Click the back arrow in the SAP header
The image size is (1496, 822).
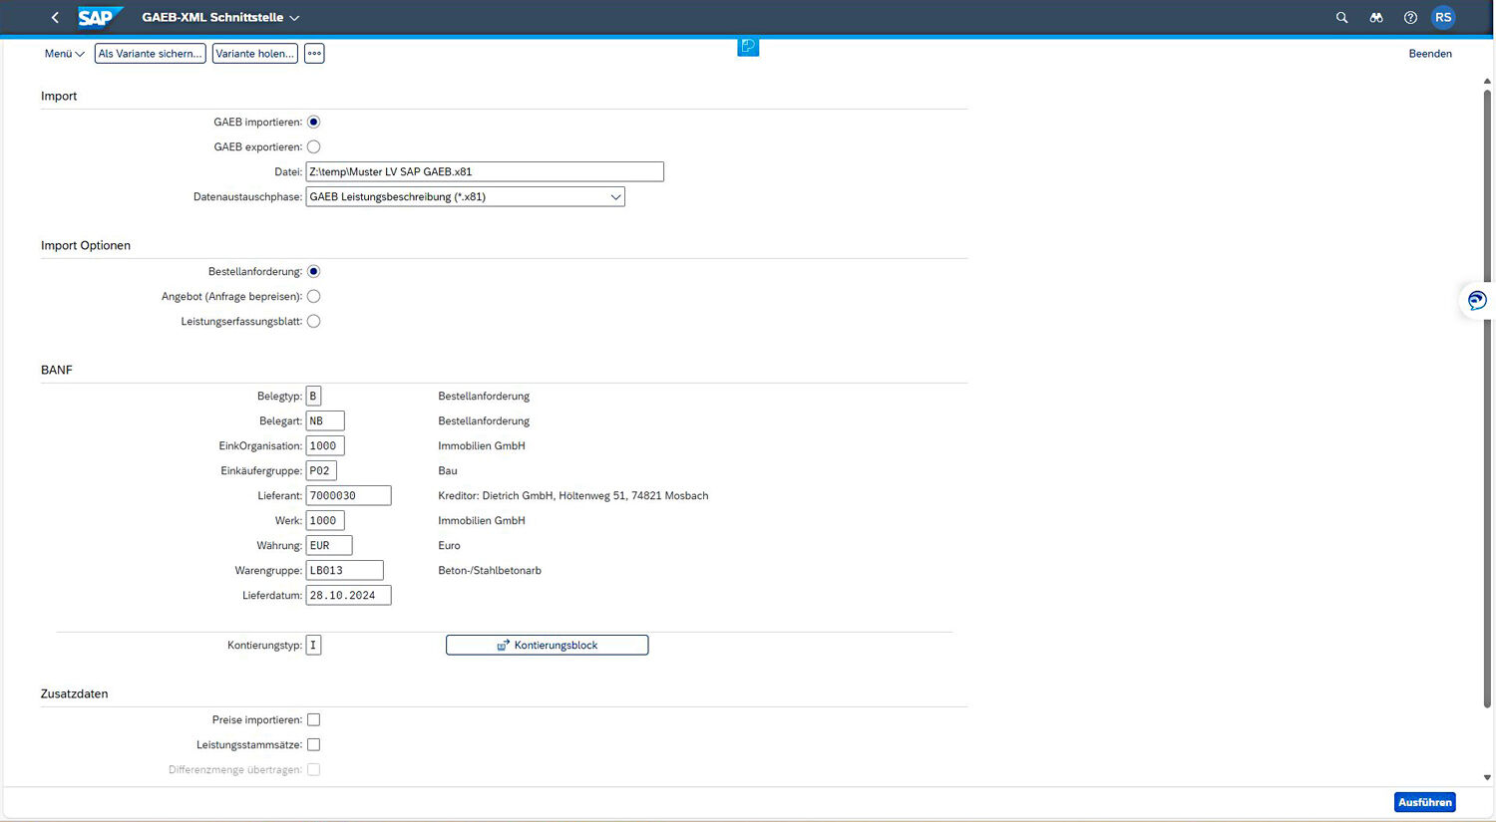(x=55, y=18)
